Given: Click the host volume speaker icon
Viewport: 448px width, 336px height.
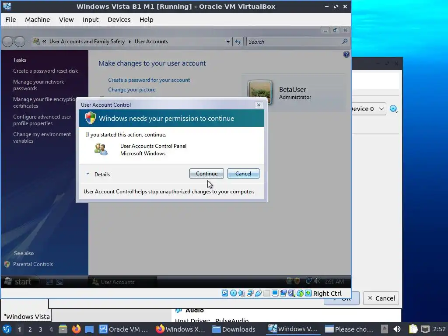Looking at the screenshot, I should pos(397,329).
